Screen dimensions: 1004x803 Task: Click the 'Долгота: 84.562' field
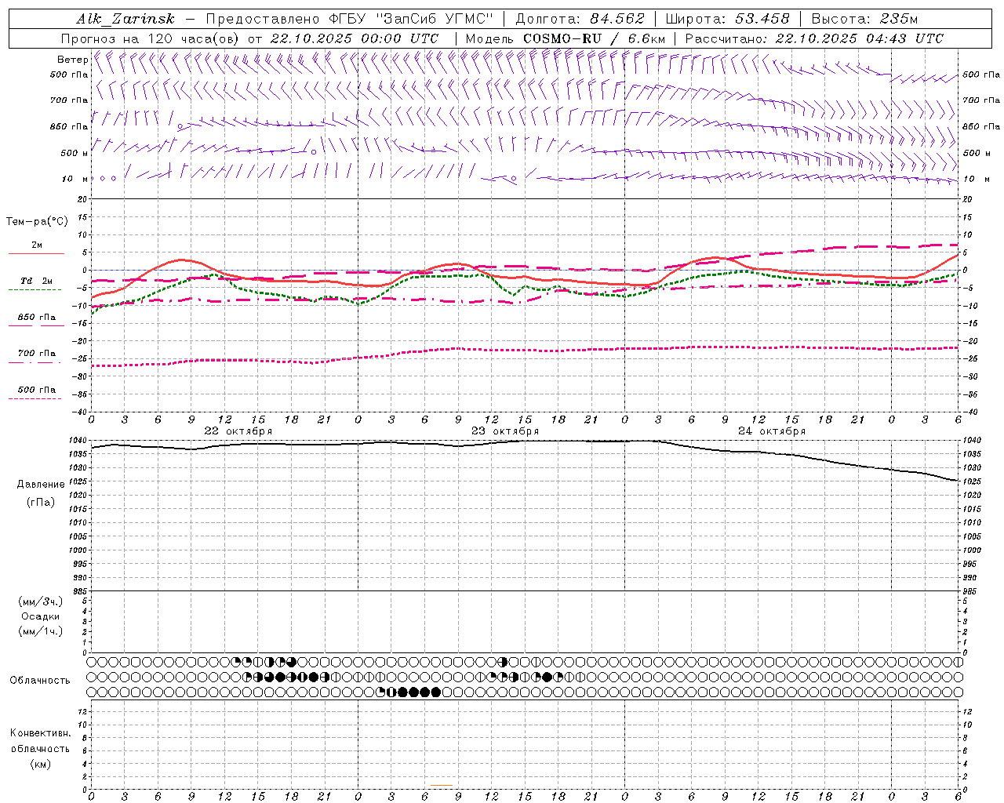click(x=580, y=20)
